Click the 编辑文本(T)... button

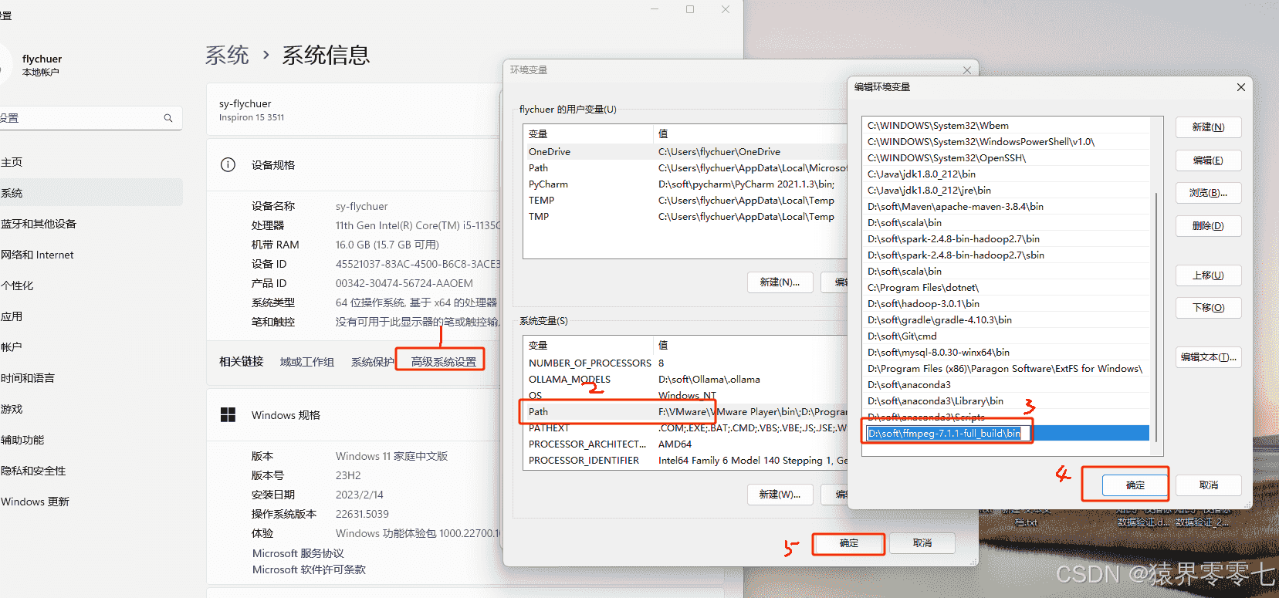point(1208,357)
